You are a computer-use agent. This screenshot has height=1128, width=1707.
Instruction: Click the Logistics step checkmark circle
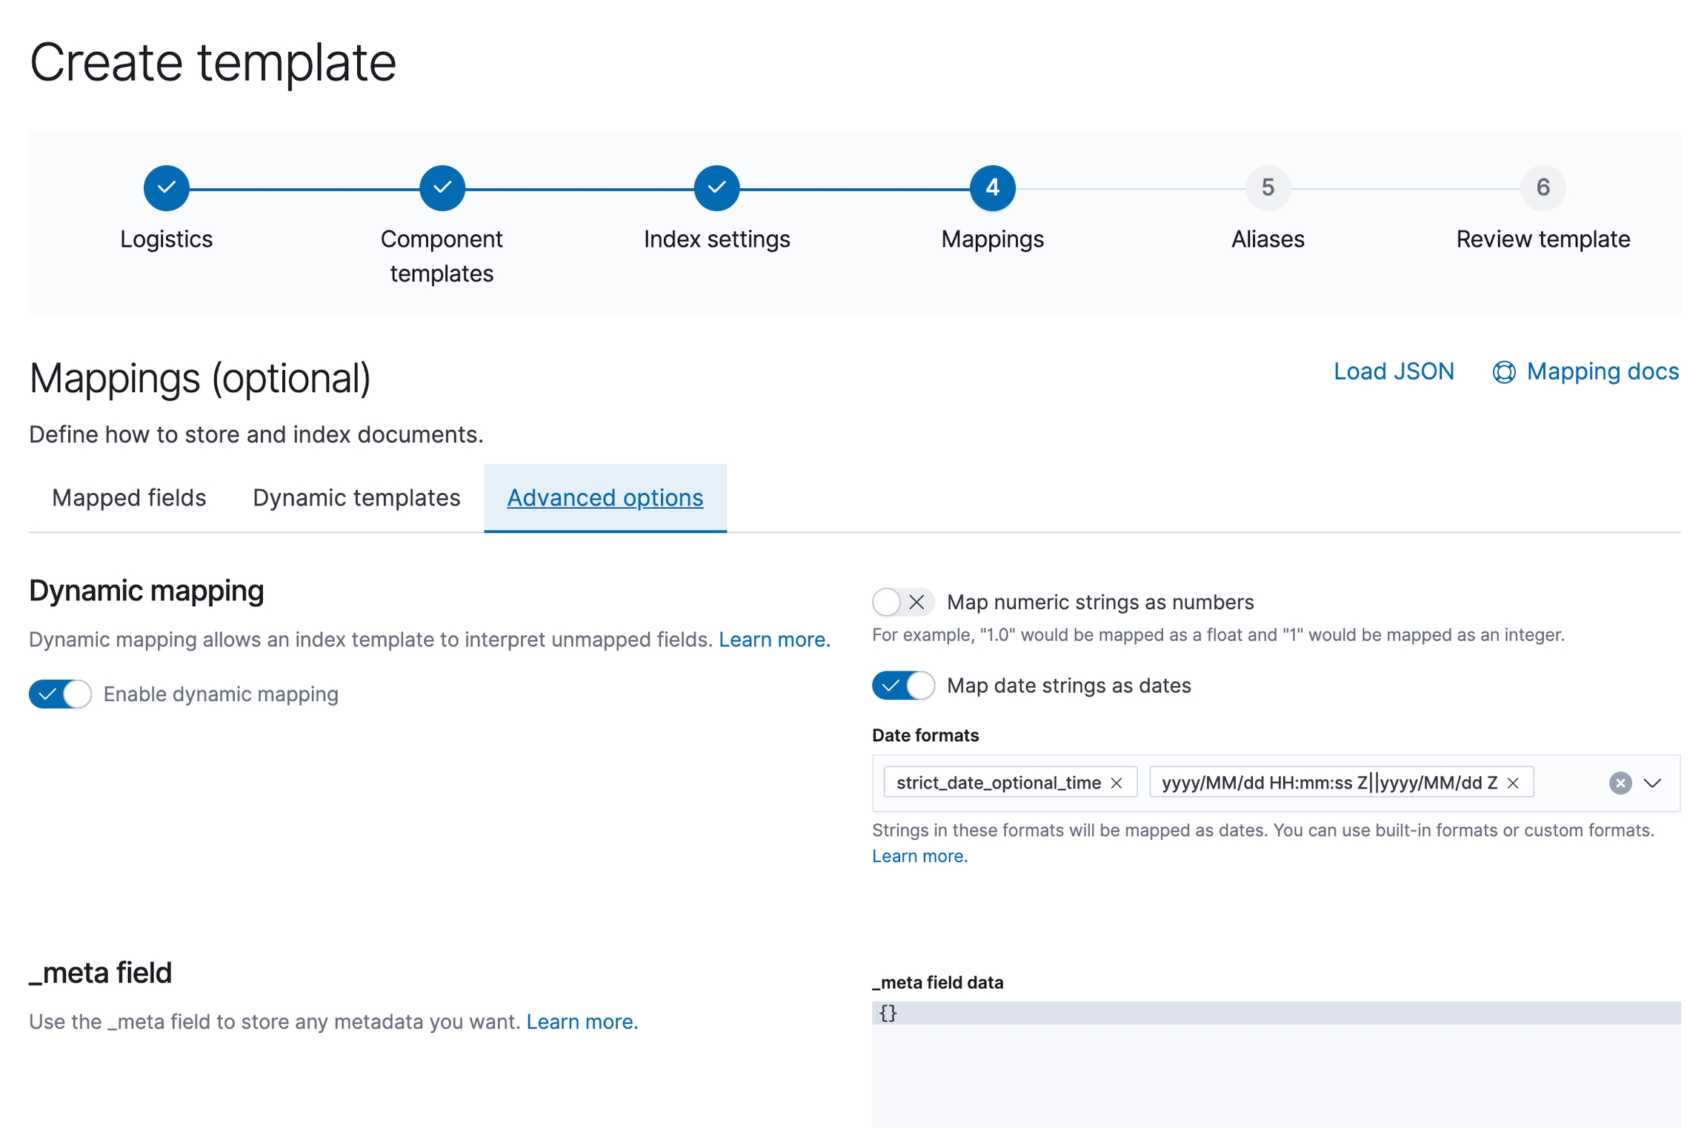click(x=166, y=188)
